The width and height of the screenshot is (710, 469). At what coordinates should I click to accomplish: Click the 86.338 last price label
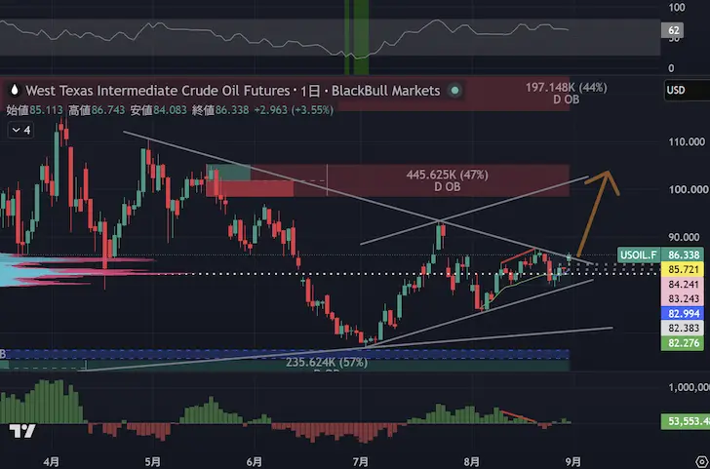(682, 254)
